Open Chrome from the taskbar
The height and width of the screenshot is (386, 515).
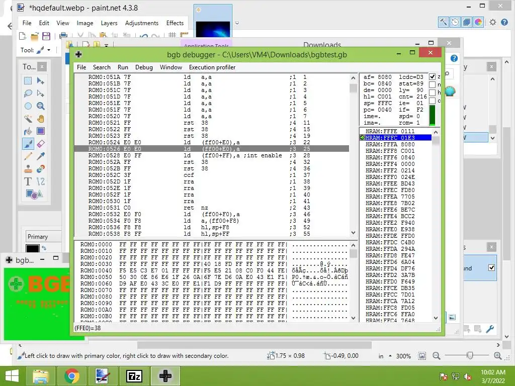point(71,376)
